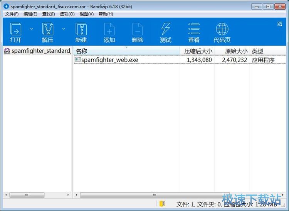Click the grid layout icon at the toolbar's right end
The height and width of the screenshot is (211, 289).
point(280,24)
